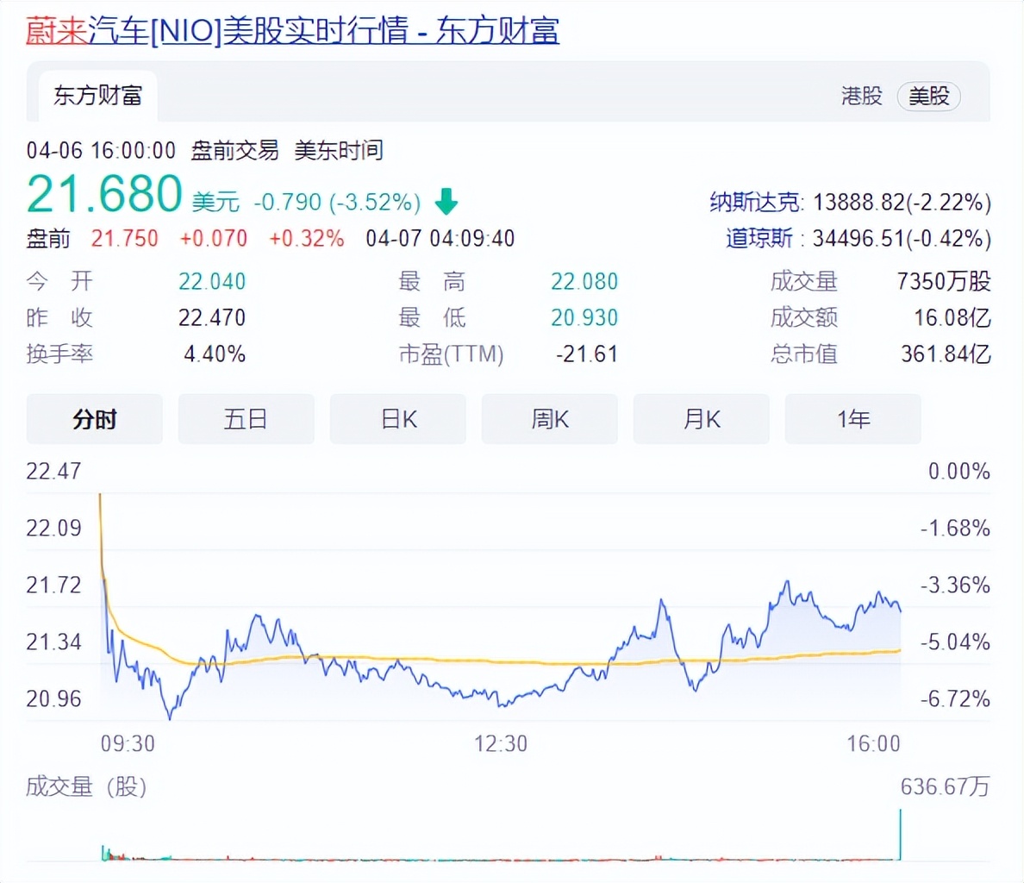The image size is (1024, 883).
Task: Click the 今开 value 22.040
Action: 212,281
